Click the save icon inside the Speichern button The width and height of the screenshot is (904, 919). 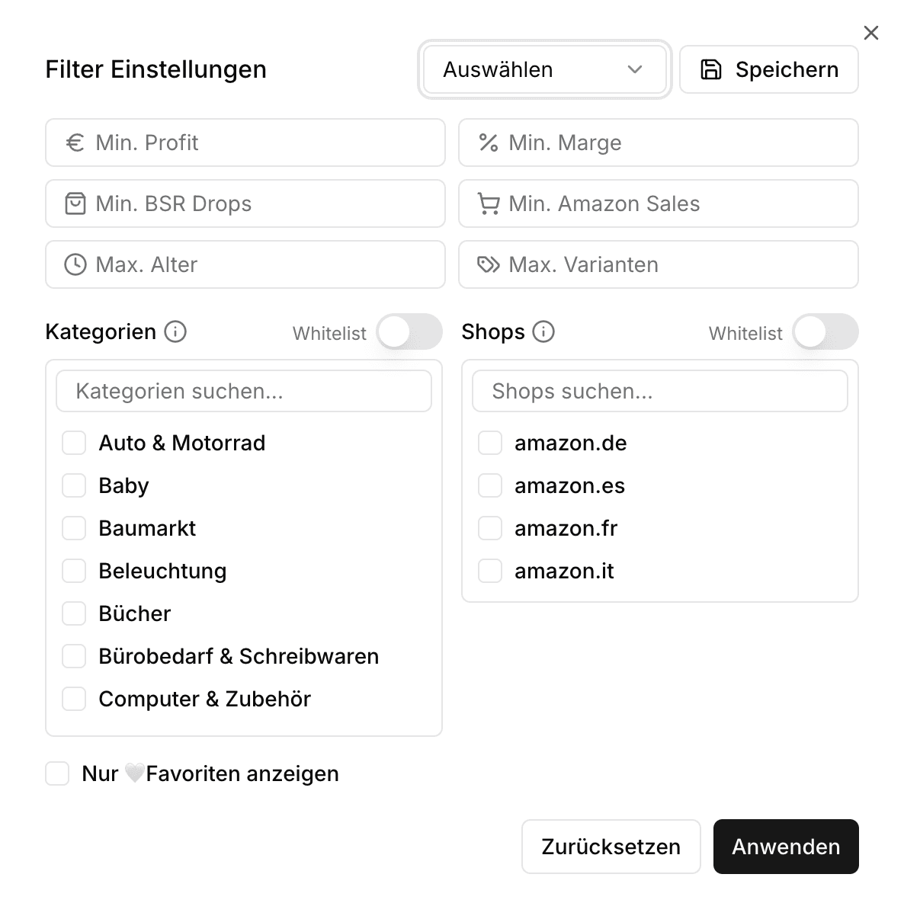coord(710,69)
